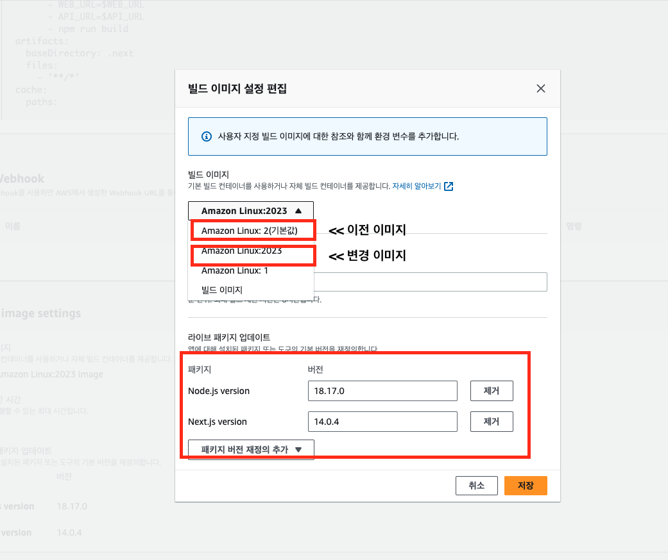Collapse the Amazon Linux:2023 build image dropdown
This screenshot has width=668, height=560.
[251, 211]
